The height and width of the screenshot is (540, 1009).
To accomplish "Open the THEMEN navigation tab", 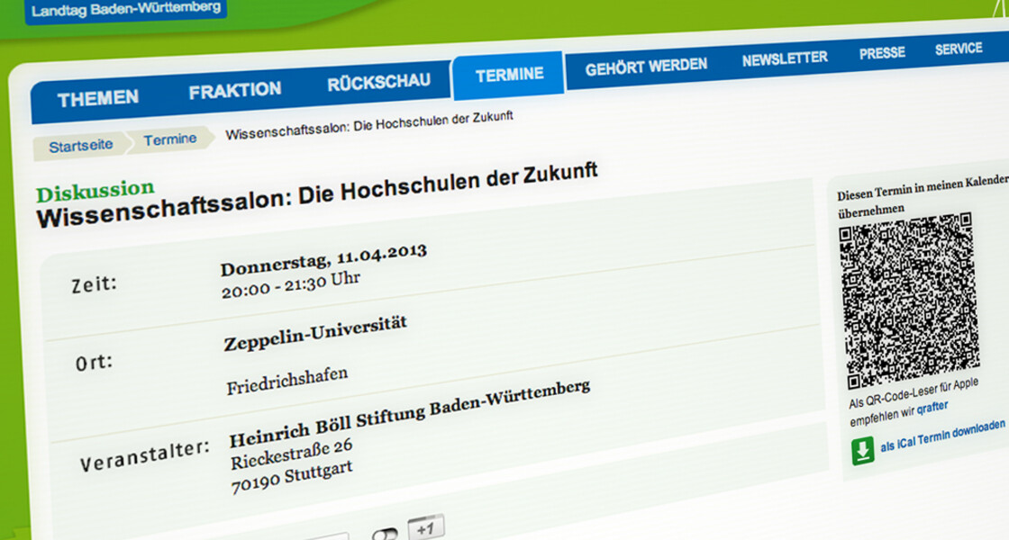I will pos(98,99).
